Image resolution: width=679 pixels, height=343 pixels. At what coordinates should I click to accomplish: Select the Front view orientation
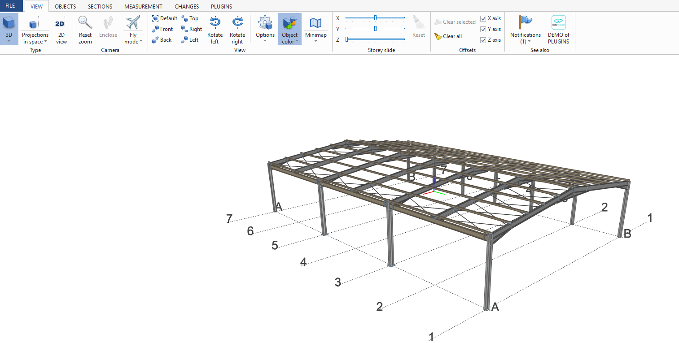[162, 29]
